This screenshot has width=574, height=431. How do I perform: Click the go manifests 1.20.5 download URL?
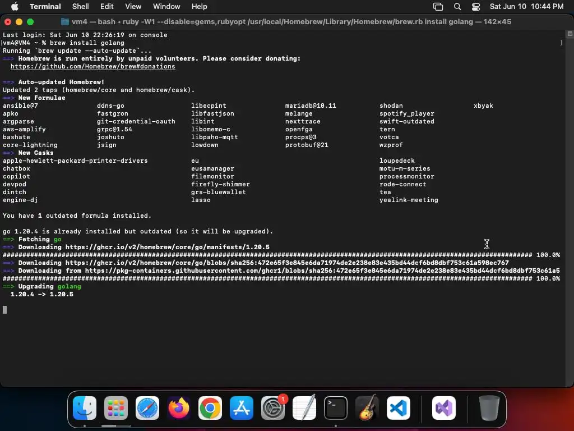(x=167, y=247)
